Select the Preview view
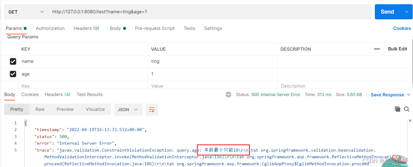The width and height of the screenshot is (413, 167). click(x=65, y=109)
